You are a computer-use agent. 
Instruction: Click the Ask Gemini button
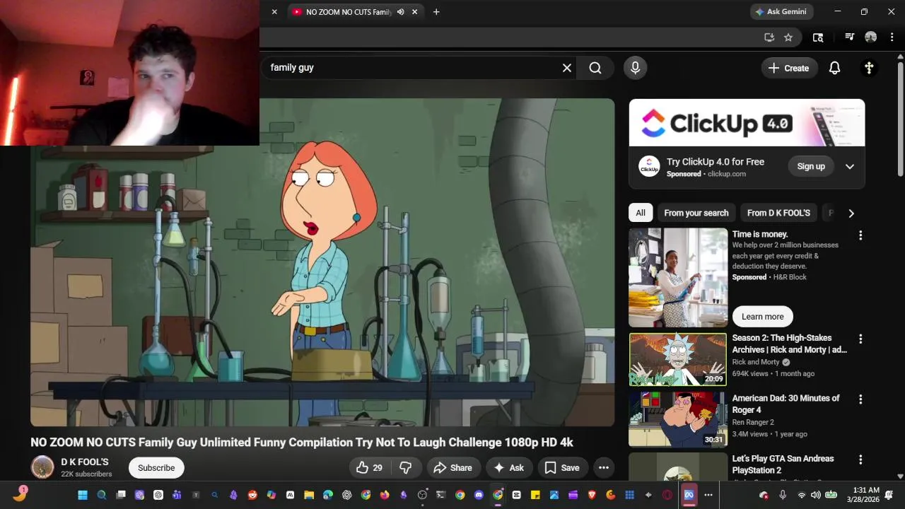coord(782,11)
